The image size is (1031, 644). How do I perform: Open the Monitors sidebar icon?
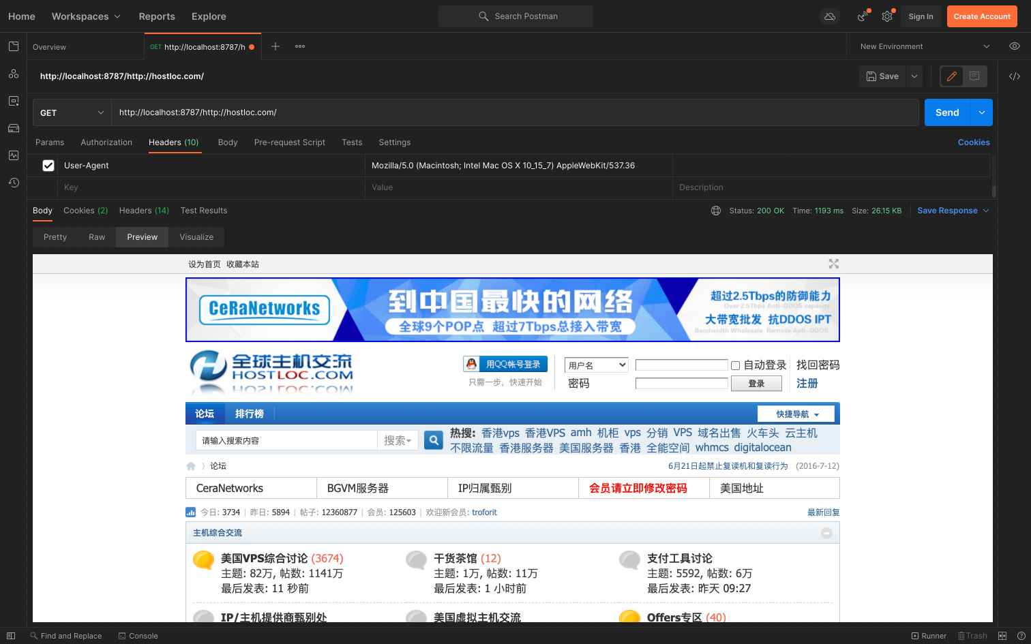pyautogui.click(x=14, y=155)
